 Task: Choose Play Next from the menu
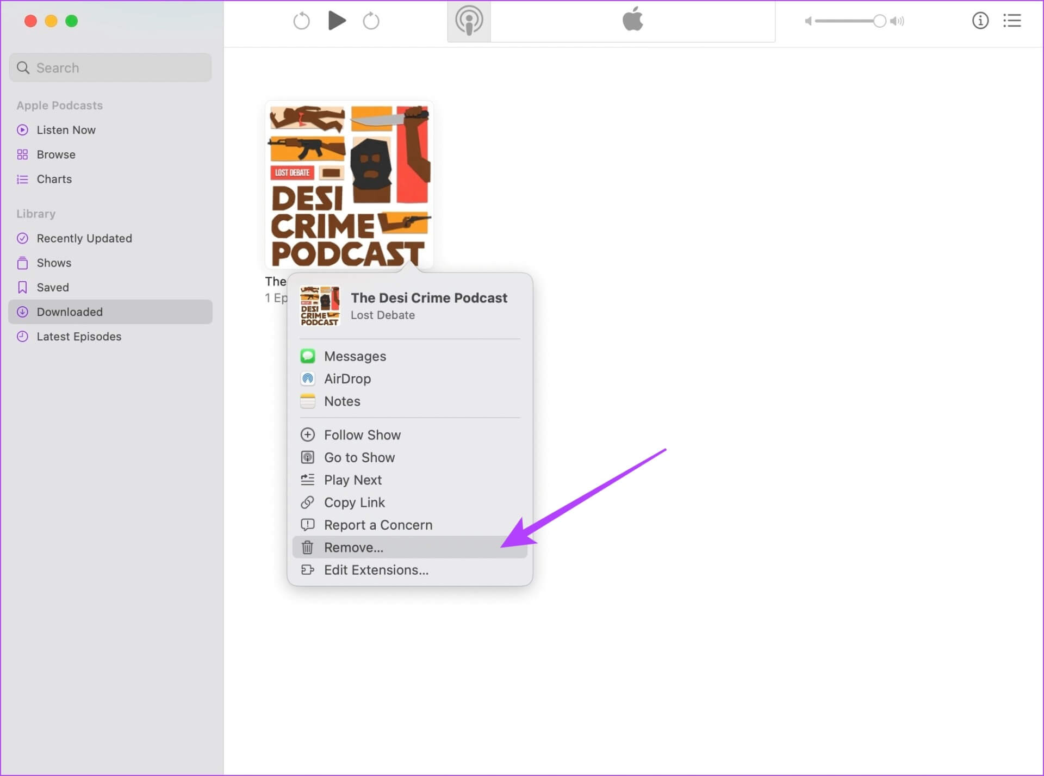pos(409,480)
